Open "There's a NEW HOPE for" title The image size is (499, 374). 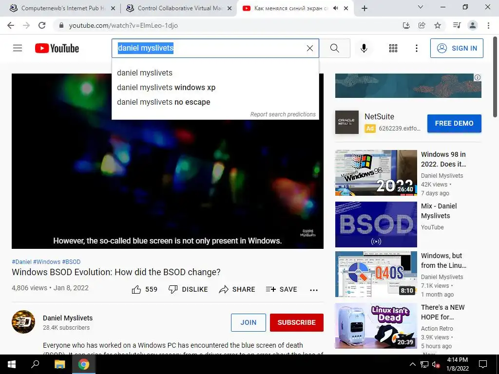coord(442,312)
